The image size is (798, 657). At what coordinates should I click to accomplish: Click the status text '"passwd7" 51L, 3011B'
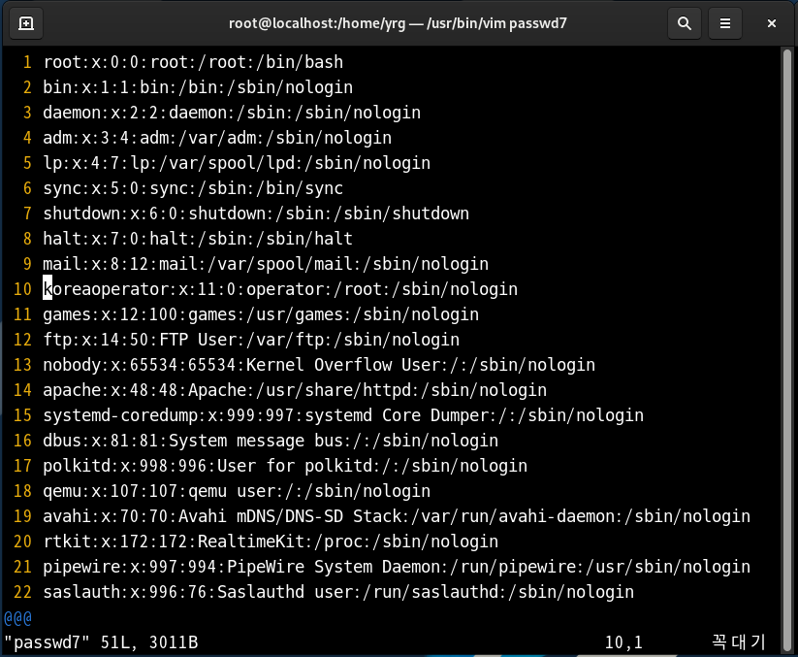[101, 642]
